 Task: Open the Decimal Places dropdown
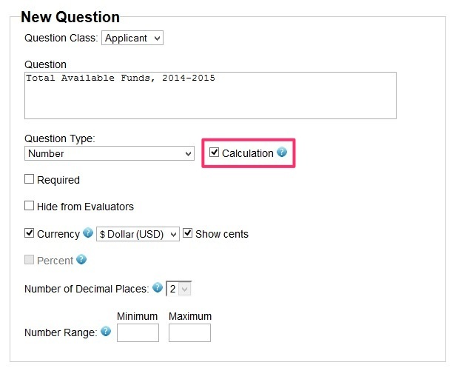click(179, 289)
